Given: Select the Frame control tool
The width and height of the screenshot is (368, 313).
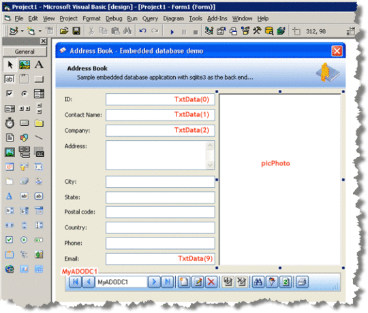Looking at the screenshot, I should tap(24, 79).
